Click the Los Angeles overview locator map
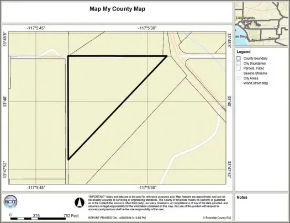Image resolution: width=290 pixels, height=223 pixels. tap(261, 24)
